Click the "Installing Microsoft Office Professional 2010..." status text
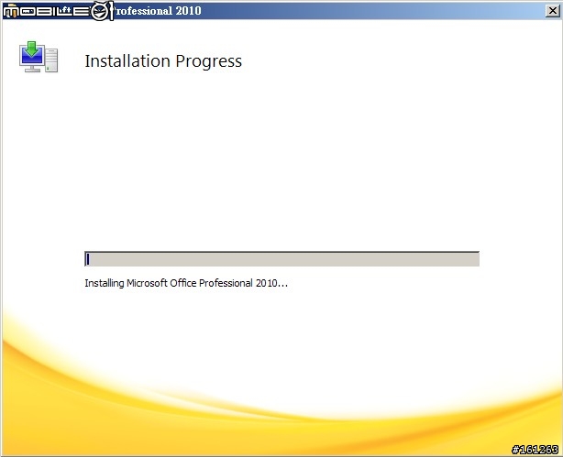Screen dimensions: 563x457 click(x=186, y=283)
